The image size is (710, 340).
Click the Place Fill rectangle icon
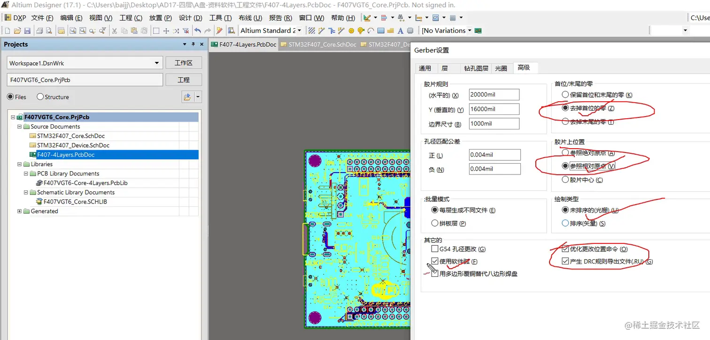(x=381, y=30)
